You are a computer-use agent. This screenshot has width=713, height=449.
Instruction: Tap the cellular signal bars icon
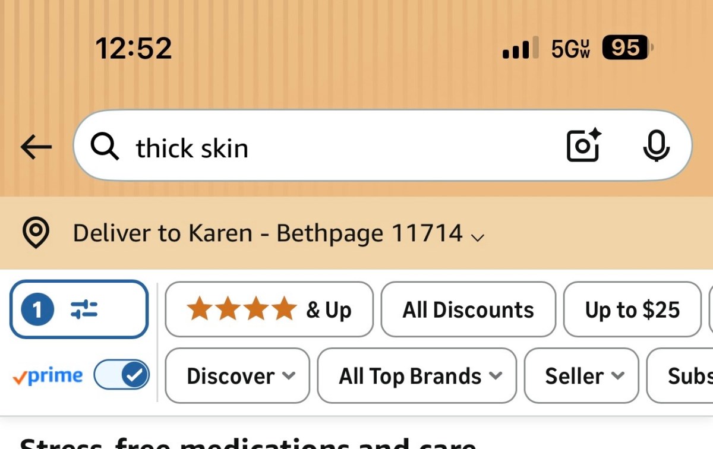[520, 48]
